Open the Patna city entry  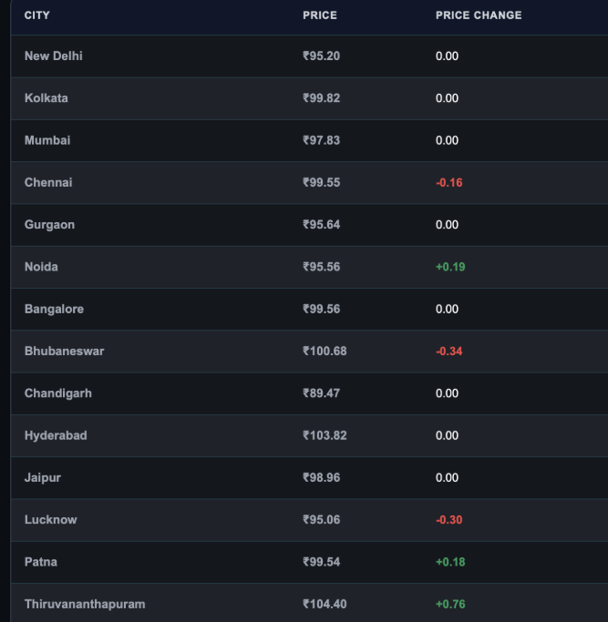pos(41,562)
